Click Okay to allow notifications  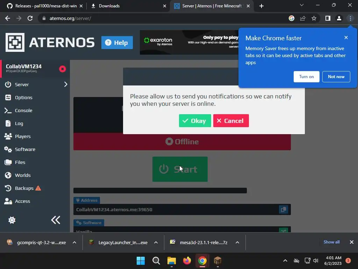(x=195, y=120)
